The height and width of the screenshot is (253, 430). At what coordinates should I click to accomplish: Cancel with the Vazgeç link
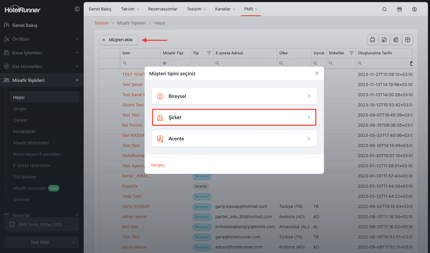[x=157, y=165]
